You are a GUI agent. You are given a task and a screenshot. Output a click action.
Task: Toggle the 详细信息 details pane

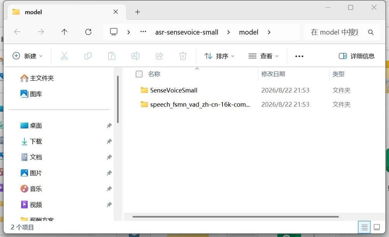coord(356,56)
